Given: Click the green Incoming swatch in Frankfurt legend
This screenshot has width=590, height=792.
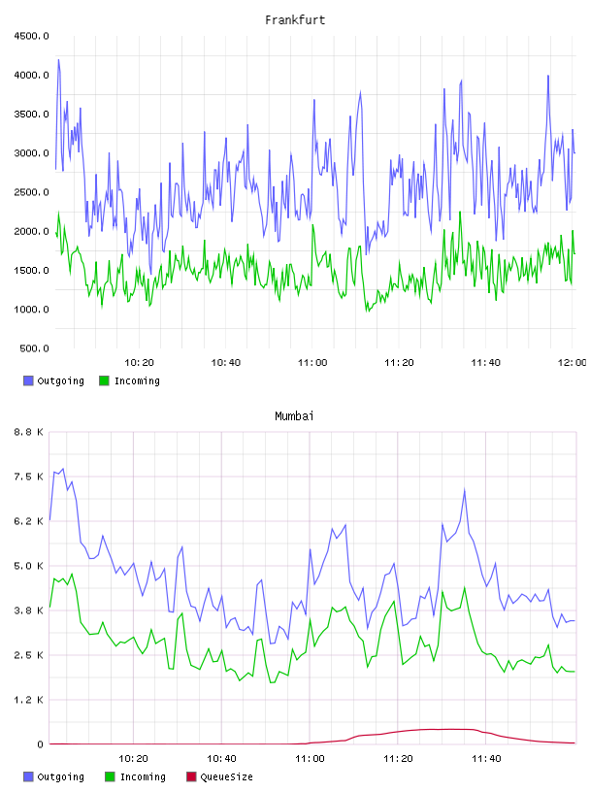Looking at the screenshot, I should (104, 380).
